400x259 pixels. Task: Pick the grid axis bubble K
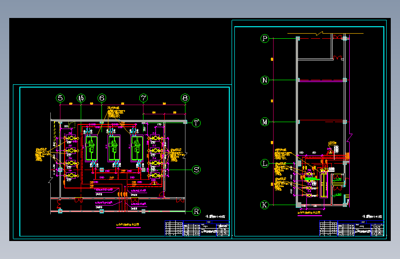pos(264,205)
